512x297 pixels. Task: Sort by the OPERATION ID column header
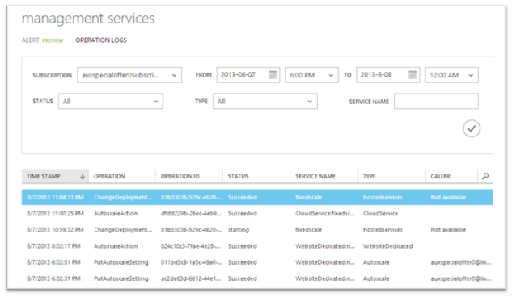[180, 176]
